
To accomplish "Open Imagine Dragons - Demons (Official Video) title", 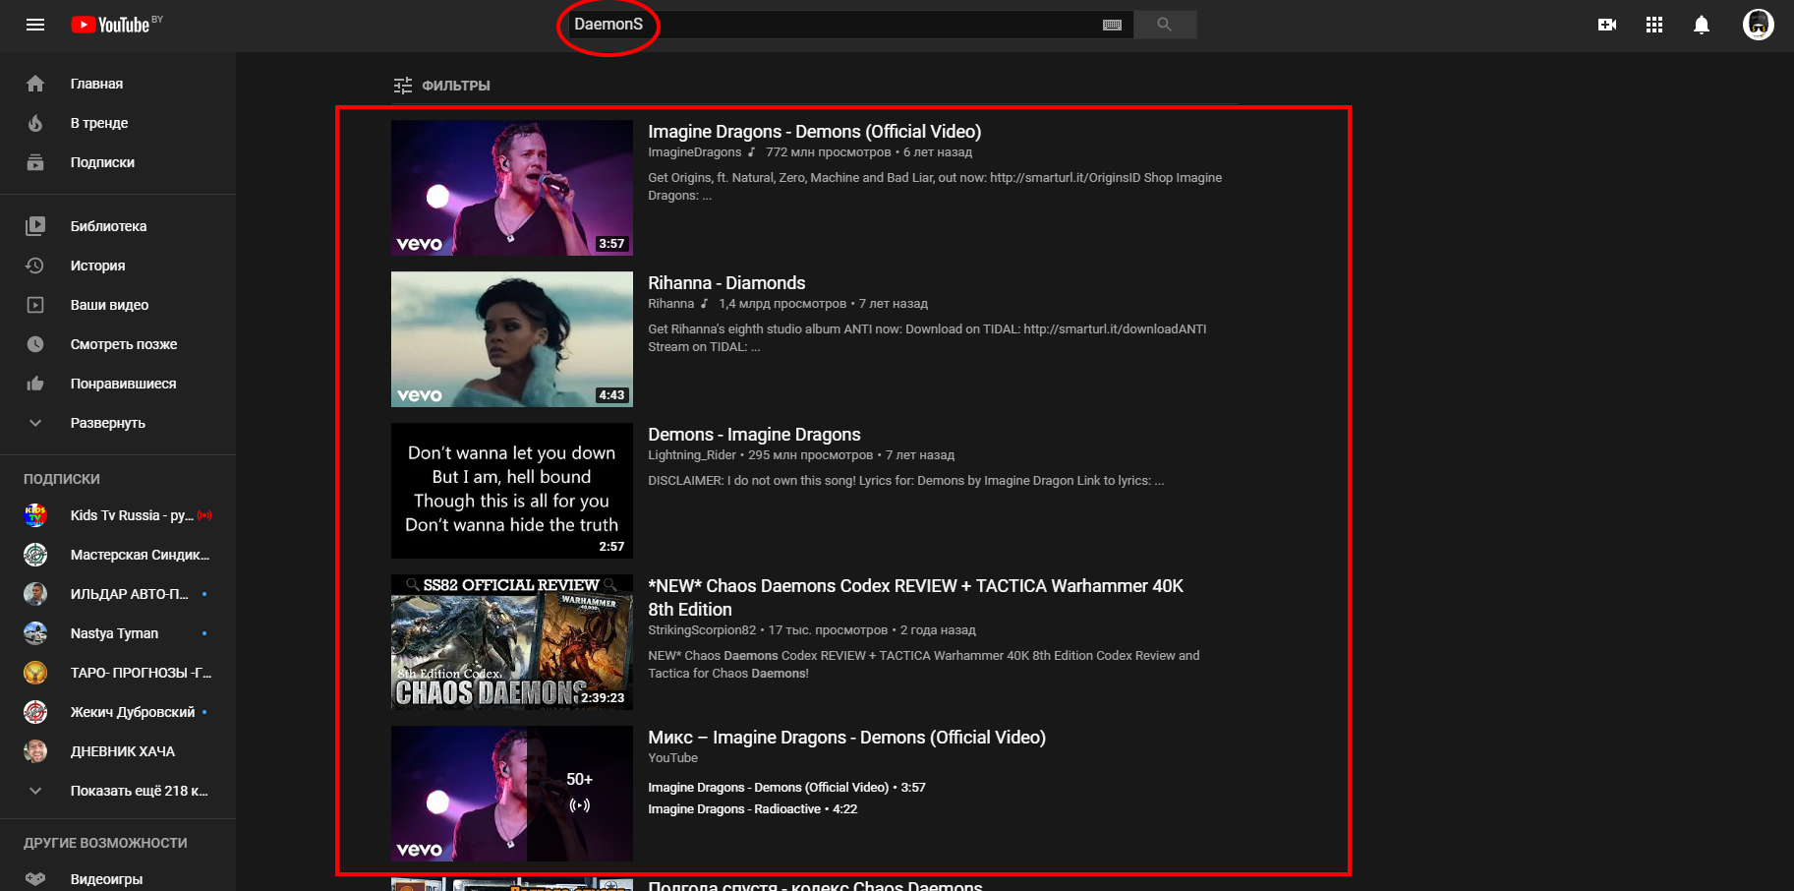I will [x=814, y=132].
